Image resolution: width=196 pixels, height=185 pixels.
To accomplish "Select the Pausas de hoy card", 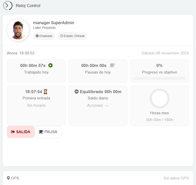I will 98,71.
